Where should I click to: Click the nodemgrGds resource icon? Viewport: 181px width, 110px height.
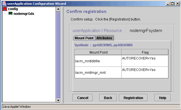click(x=10, y=13)
